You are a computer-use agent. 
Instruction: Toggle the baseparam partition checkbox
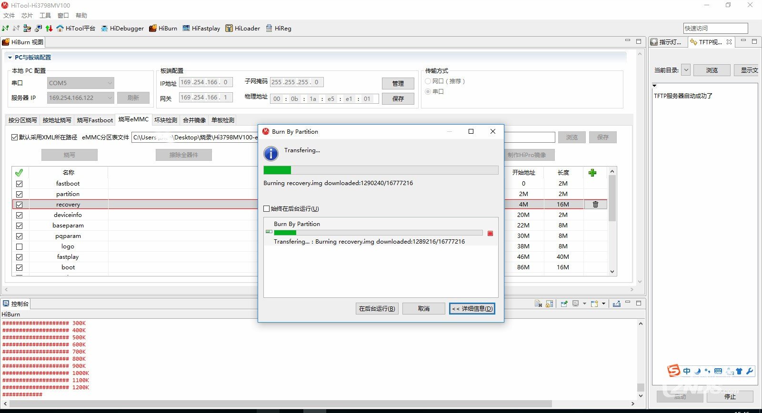pos(19,226)
